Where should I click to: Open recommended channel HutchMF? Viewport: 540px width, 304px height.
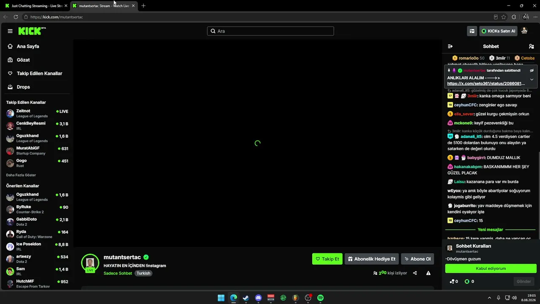point(37,283)
